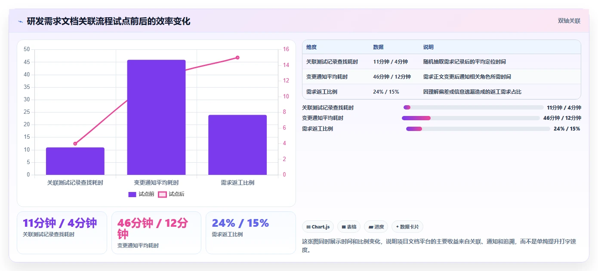Viewport: 598px width, 271px height.
Task: Select the 表格 tag chip
Action: [349, 227]
